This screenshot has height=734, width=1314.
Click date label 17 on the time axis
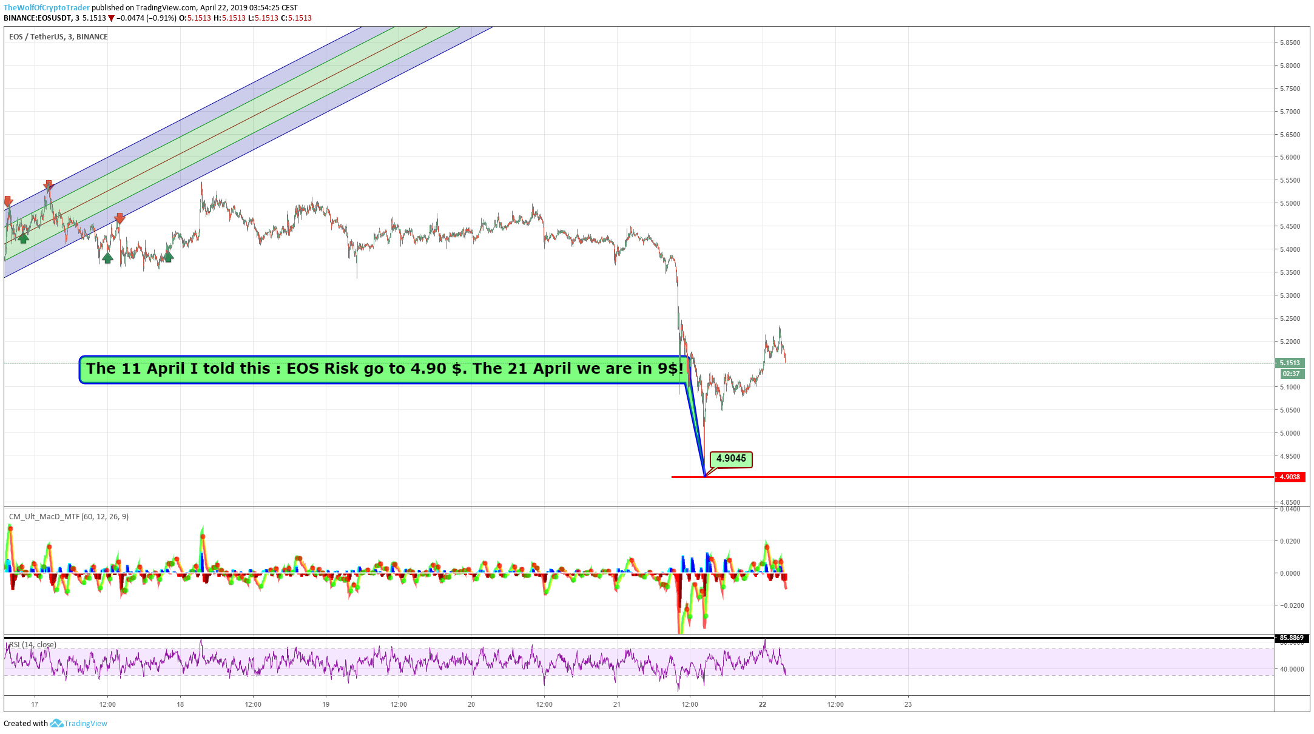[35, 704]
